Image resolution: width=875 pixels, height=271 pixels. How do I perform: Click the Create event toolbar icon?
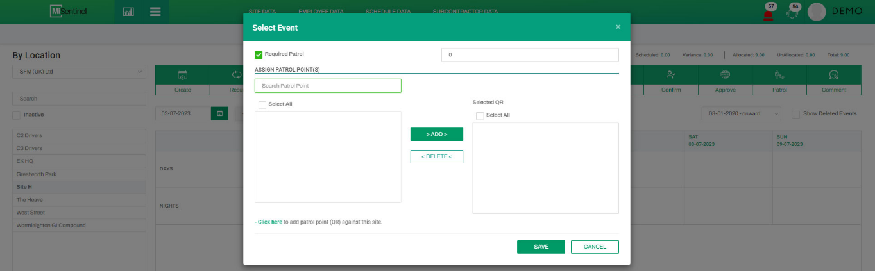point(182,75)
